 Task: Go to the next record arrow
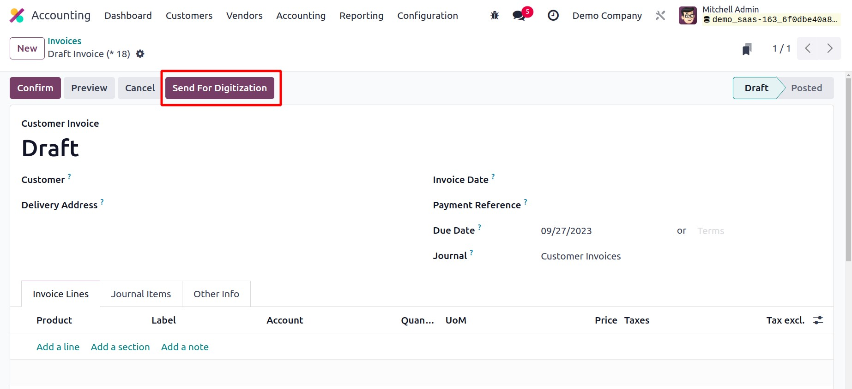[830, 48]
